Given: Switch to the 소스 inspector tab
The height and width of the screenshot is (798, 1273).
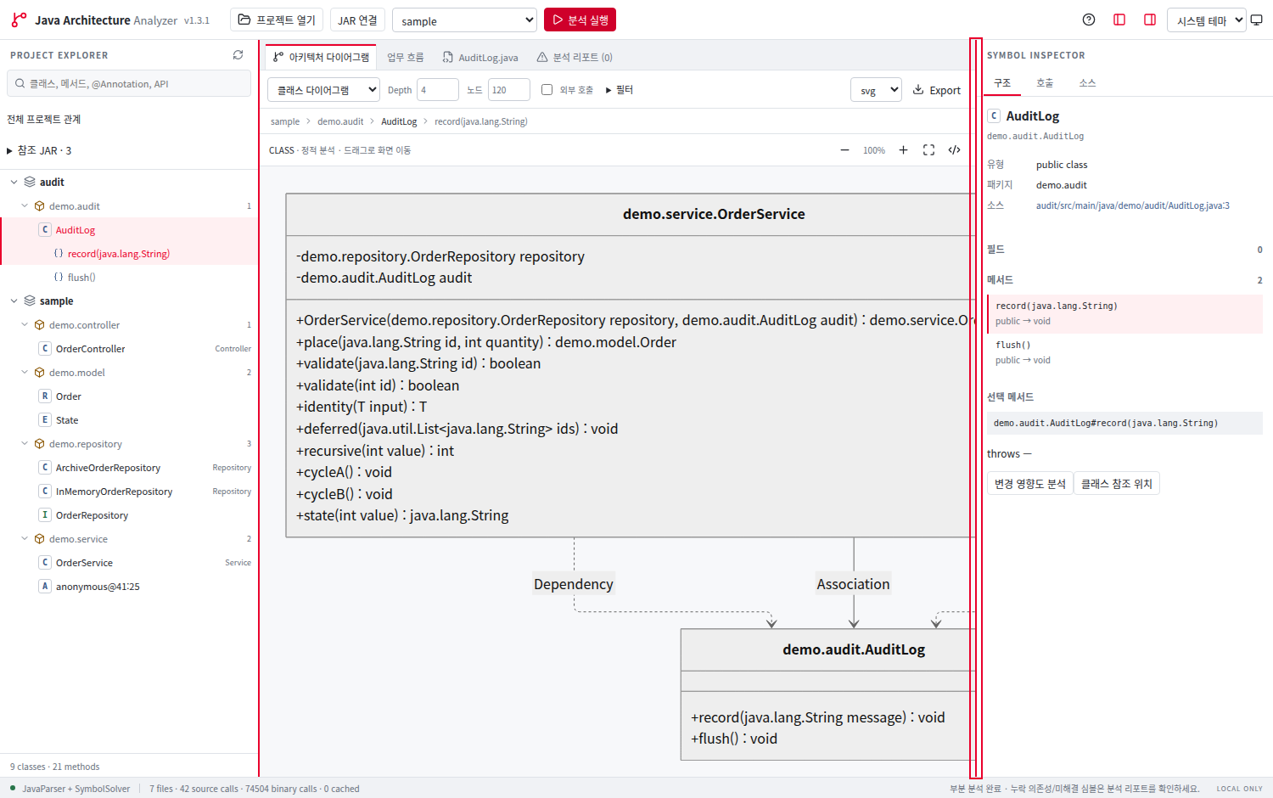Looking at the screenshot, I should click(1087, 83).
